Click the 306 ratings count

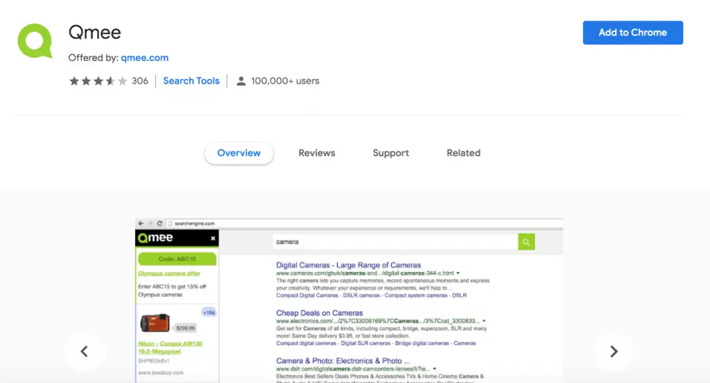tap(140, 80)
